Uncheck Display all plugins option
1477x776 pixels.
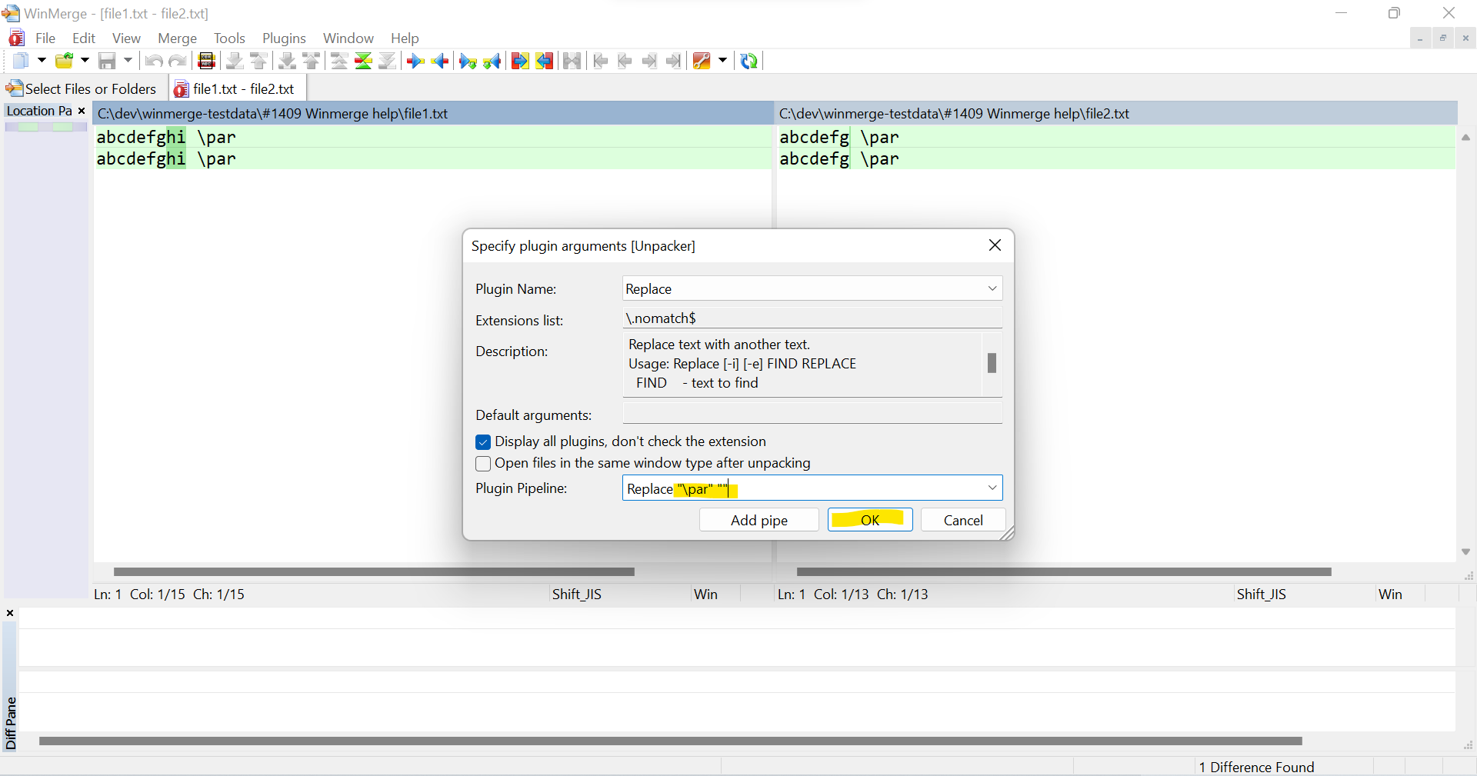click(483, 441)
